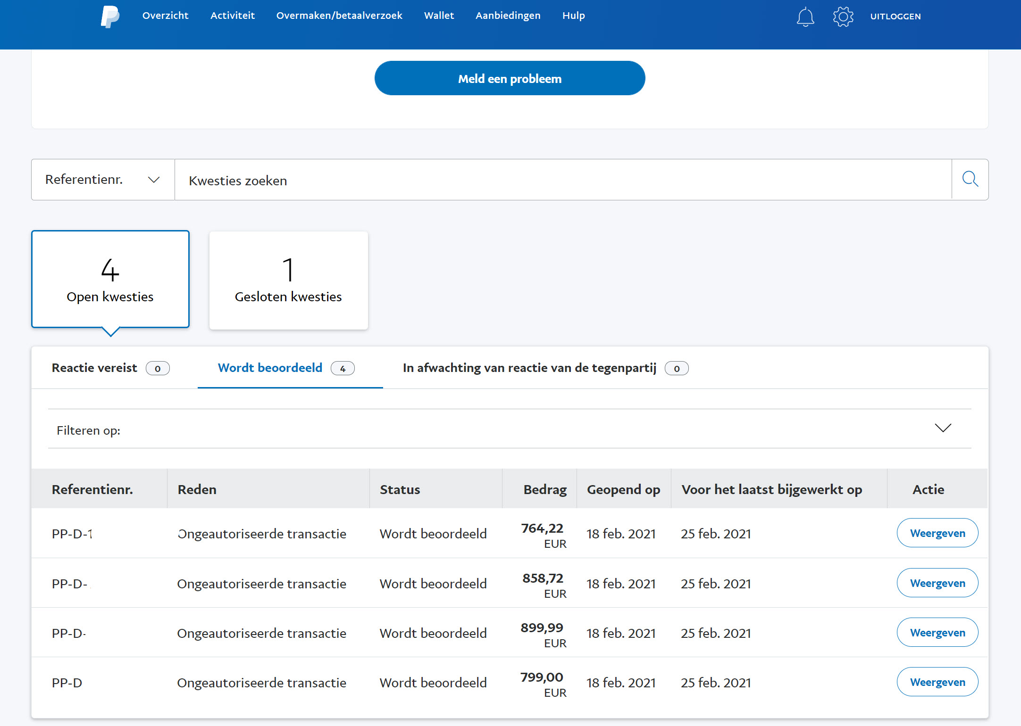Image resolution: width=1021 pixels, height=726 pixels.
Task: Click the search magnifier icon
Action: 970,180
